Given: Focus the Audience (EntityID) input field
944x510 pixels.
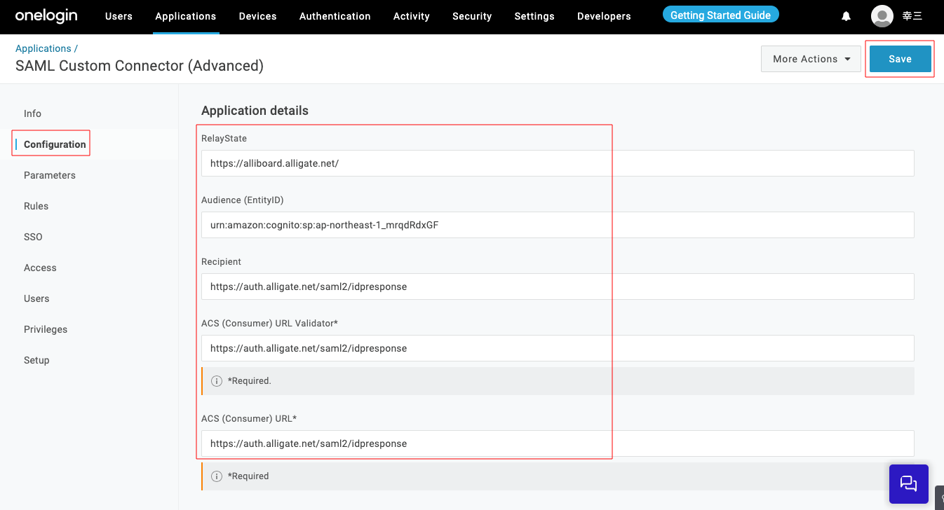Looking at the screenshot, I should [558, 225].
